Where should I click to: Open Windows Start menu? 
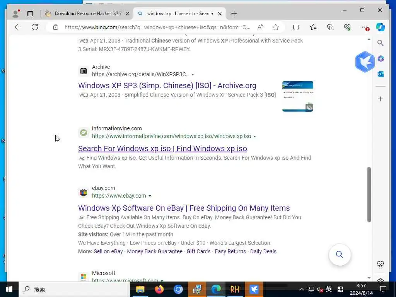pyautogui.click(x=9, y=289)
